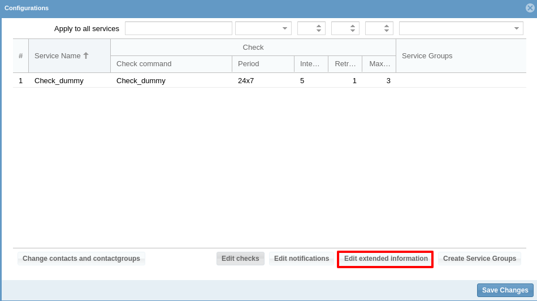Increase the interval spinner value
This screenshot has height=301, width=537.
(319, 26)
